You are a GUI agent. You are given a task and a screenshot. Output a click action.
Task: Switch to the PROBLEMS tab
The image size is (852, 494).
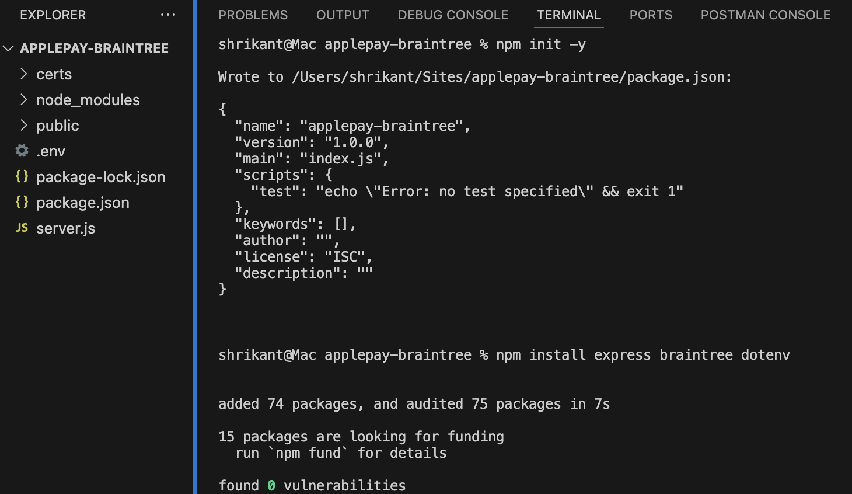point(253,15)
